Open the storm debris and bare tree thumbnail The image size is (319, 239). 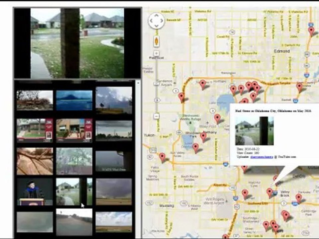35,100
